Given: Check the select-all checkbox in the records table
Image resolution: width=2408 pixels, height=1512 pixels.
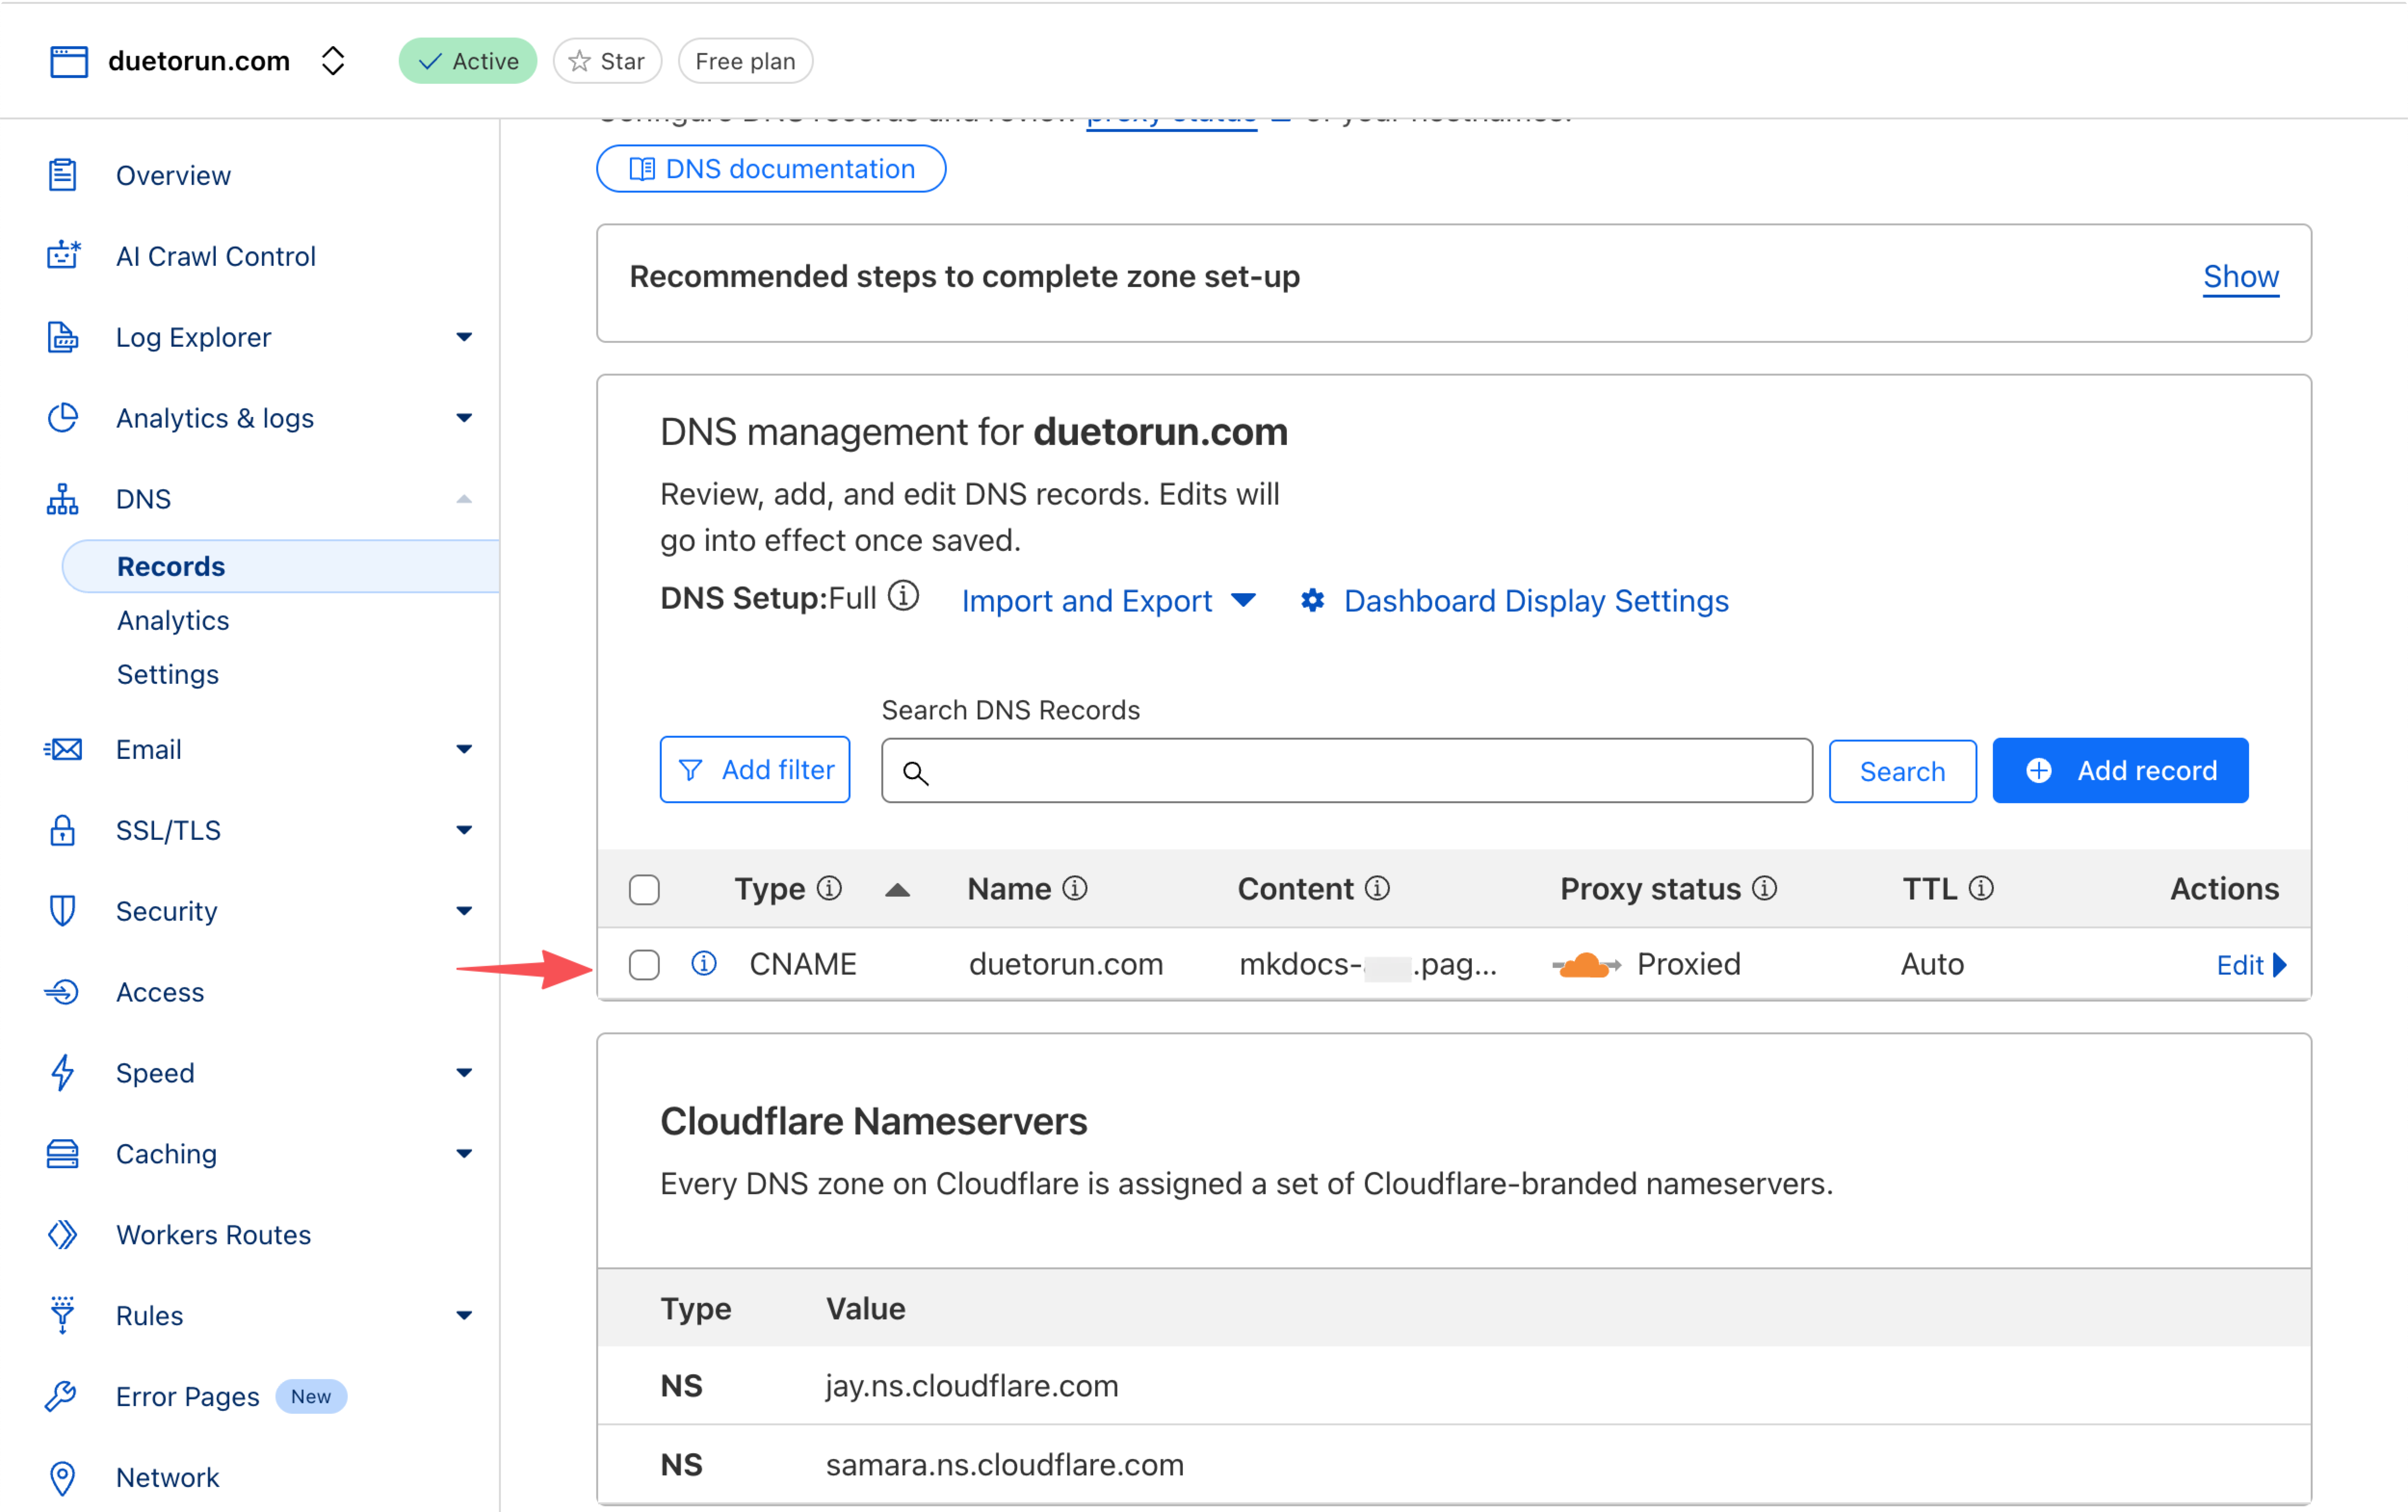Looking at the screenshot, I should pyautogui.click(x=645, y=888).
